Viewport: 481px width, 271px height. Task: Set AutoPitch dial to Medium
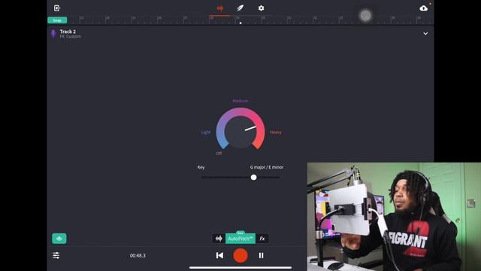(240, 101)
